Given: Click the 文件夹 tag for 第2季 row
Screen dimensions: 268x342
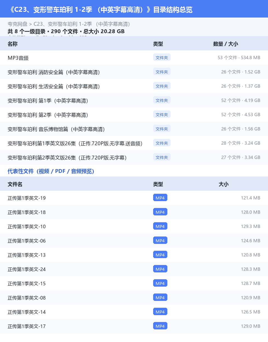Looking at the screenshot, I should pyautogui.click(x=162, y=115).
